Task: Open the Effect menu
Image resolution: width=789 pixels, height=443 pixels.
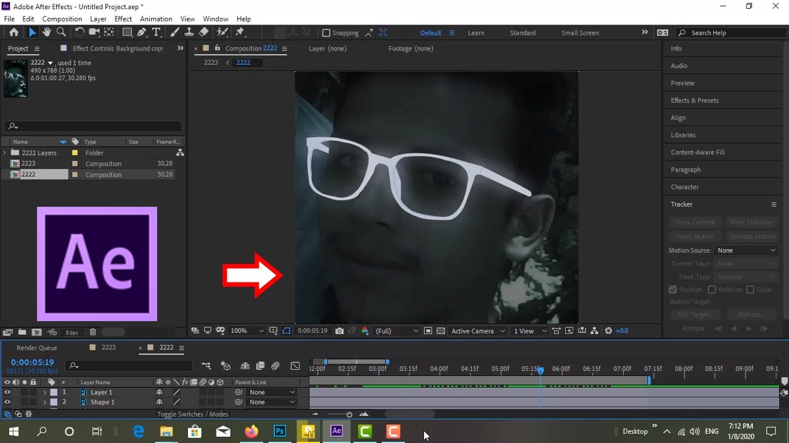Action: (123, 19)
